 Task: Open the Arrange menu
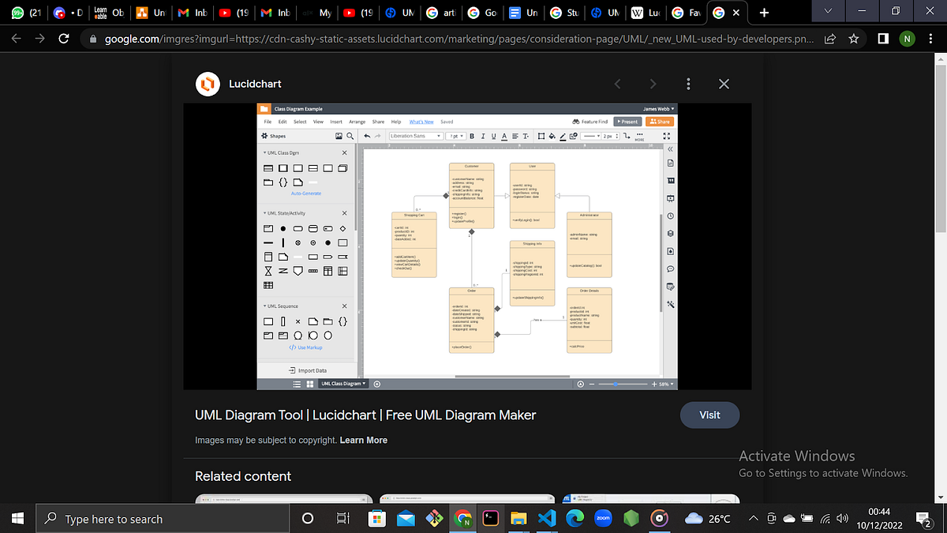pyautogui.click(x=357, y=122)
